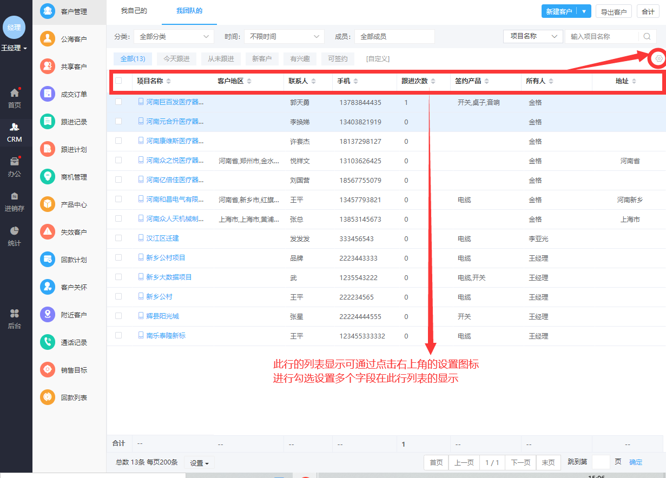
Task: Go to 首页 home icon
Action: tap(15, 93)
